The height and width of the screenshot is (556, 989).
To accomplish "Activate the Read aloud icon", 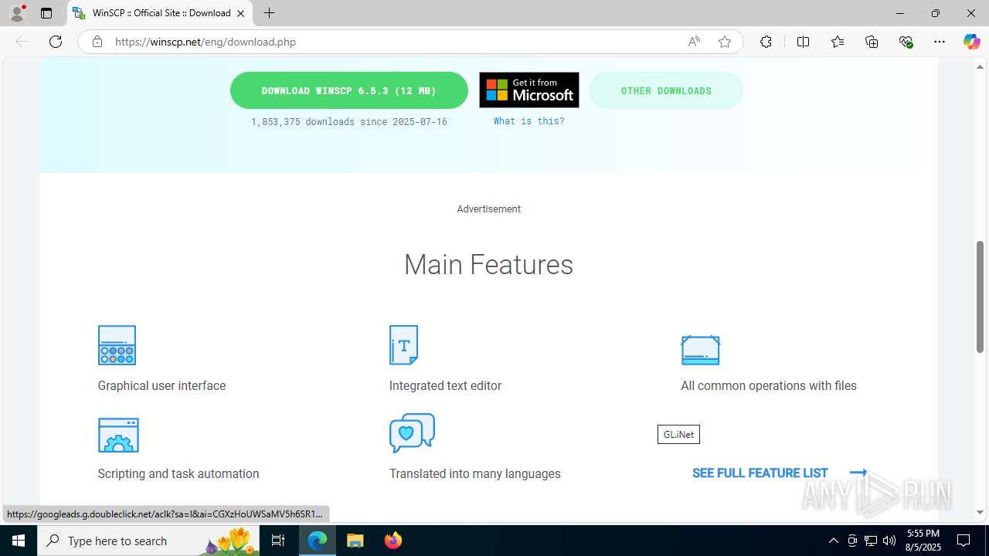I will click(x=694, y=42).
